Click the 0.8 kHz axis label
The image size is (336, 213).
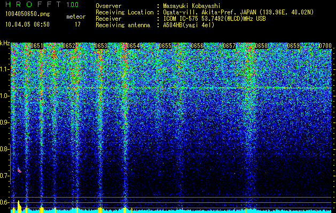click(4, 149)
